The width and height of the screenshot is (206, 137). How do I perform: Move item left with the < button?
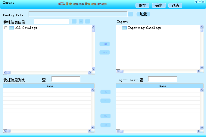[105, 101]
